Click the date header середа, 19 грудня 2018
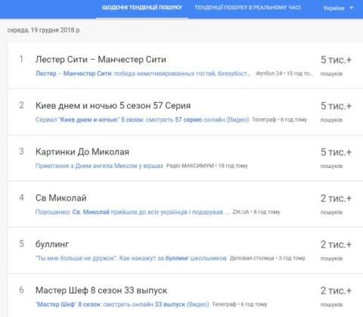The height and width of the screenshot is (317, 363). [44, 30]
